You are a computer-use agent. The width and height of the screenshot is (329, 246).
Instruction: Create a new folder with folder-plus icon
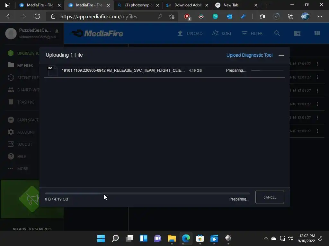(x=297, y=33)
